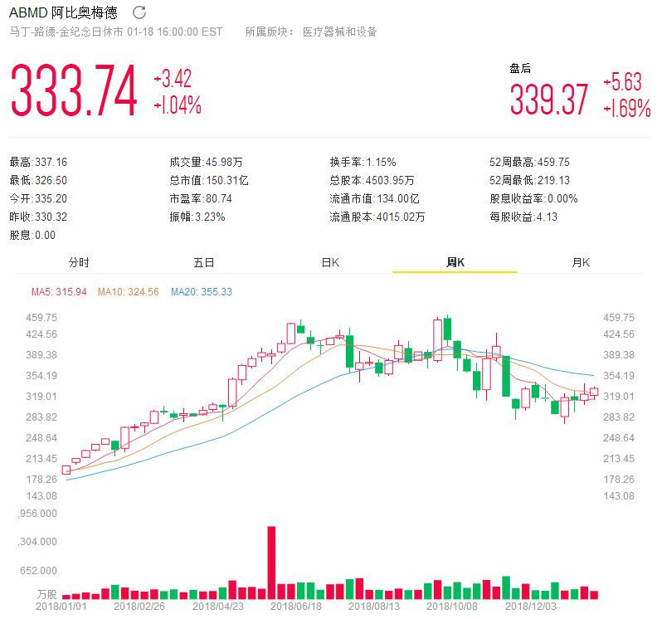The height and width of the screenshot is (619, 662).
Task: Switch to the 分时 chart tab
Action: 79,262
